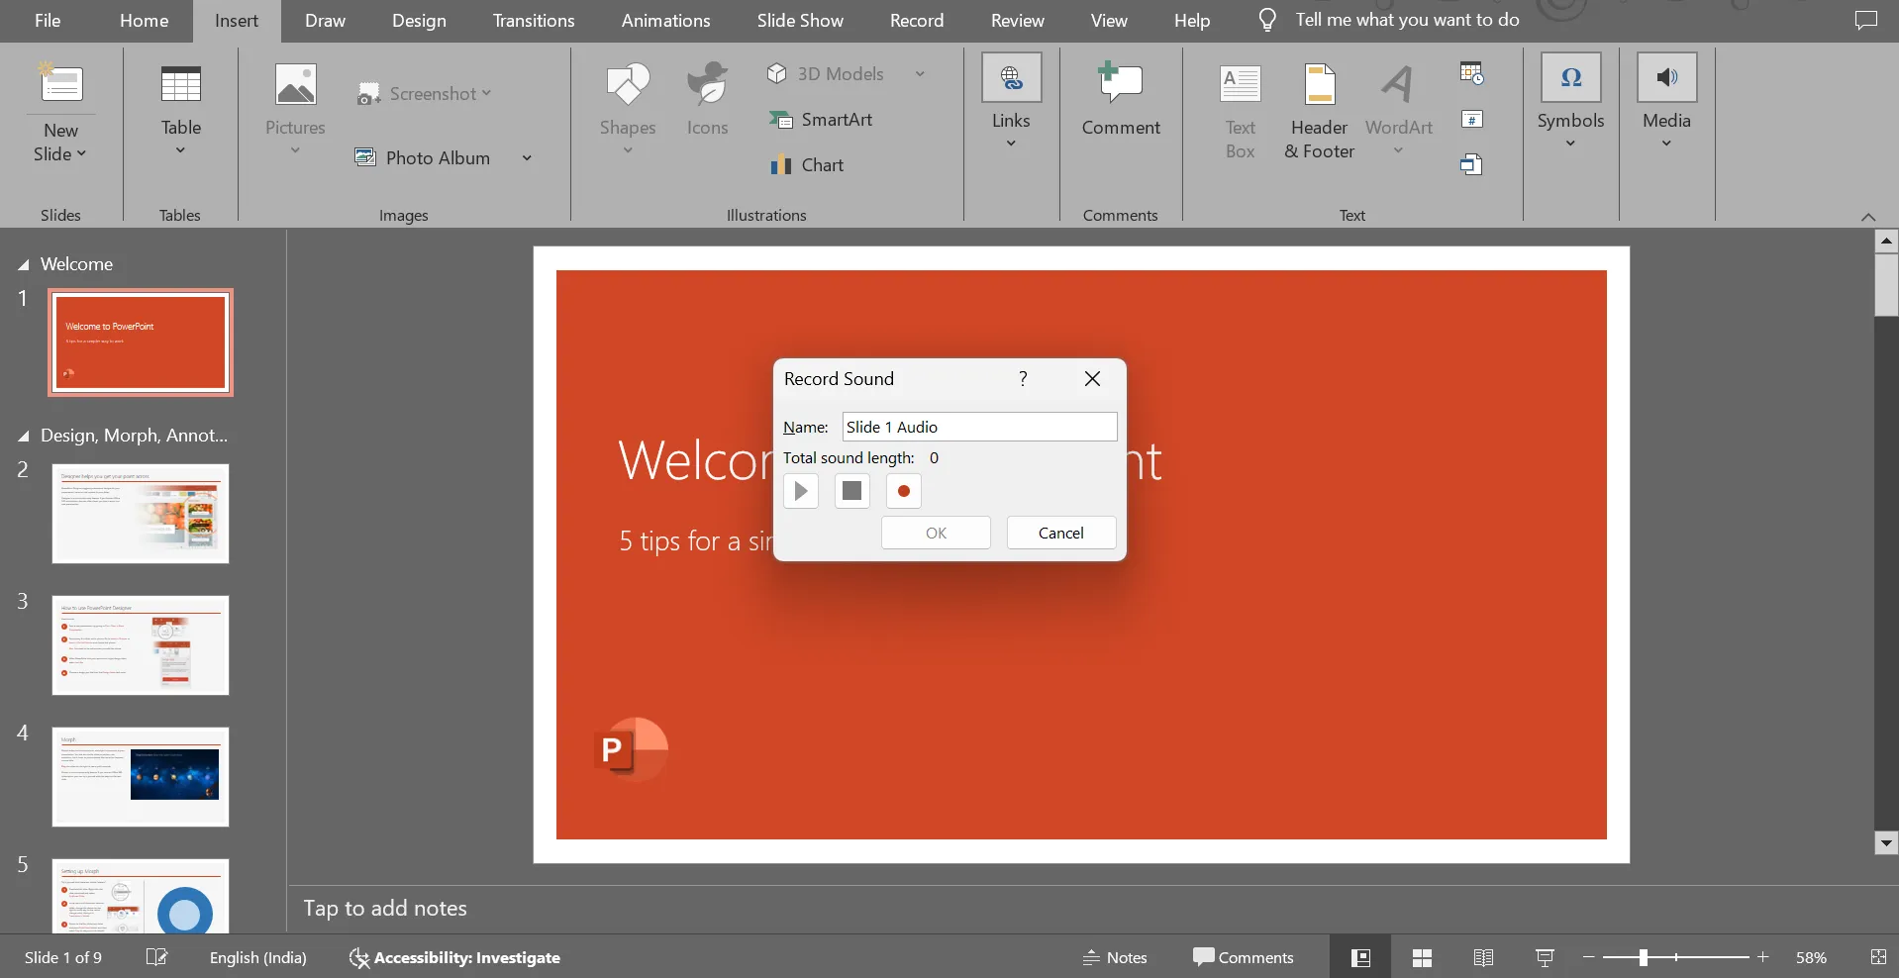Collapse the Design, Morph, Annot... section
This screenshot has width=1899, height=978.
(23, 437)
